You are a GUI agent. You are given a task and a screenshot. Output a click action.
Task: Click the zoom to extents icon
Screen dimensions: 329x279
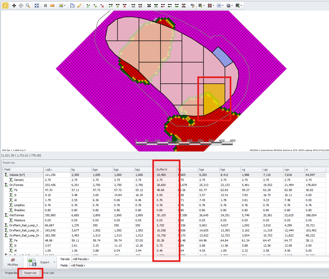pyautogui.click(x=37, y=6)
